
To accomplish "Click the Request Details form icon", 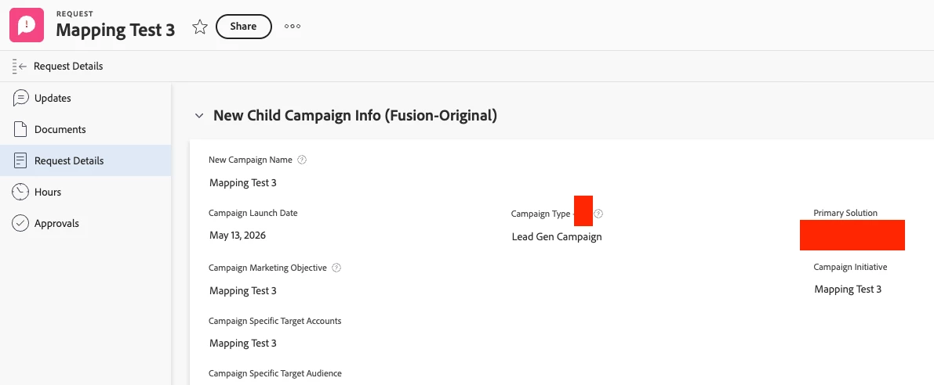I will tap(21, 160).
